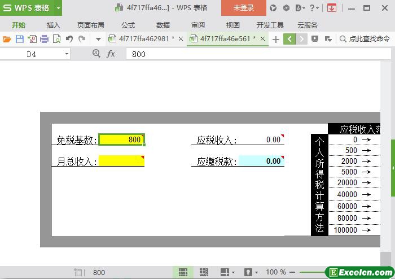Undo the last action
The image size is (395, 279).
(x=69, y=39)
